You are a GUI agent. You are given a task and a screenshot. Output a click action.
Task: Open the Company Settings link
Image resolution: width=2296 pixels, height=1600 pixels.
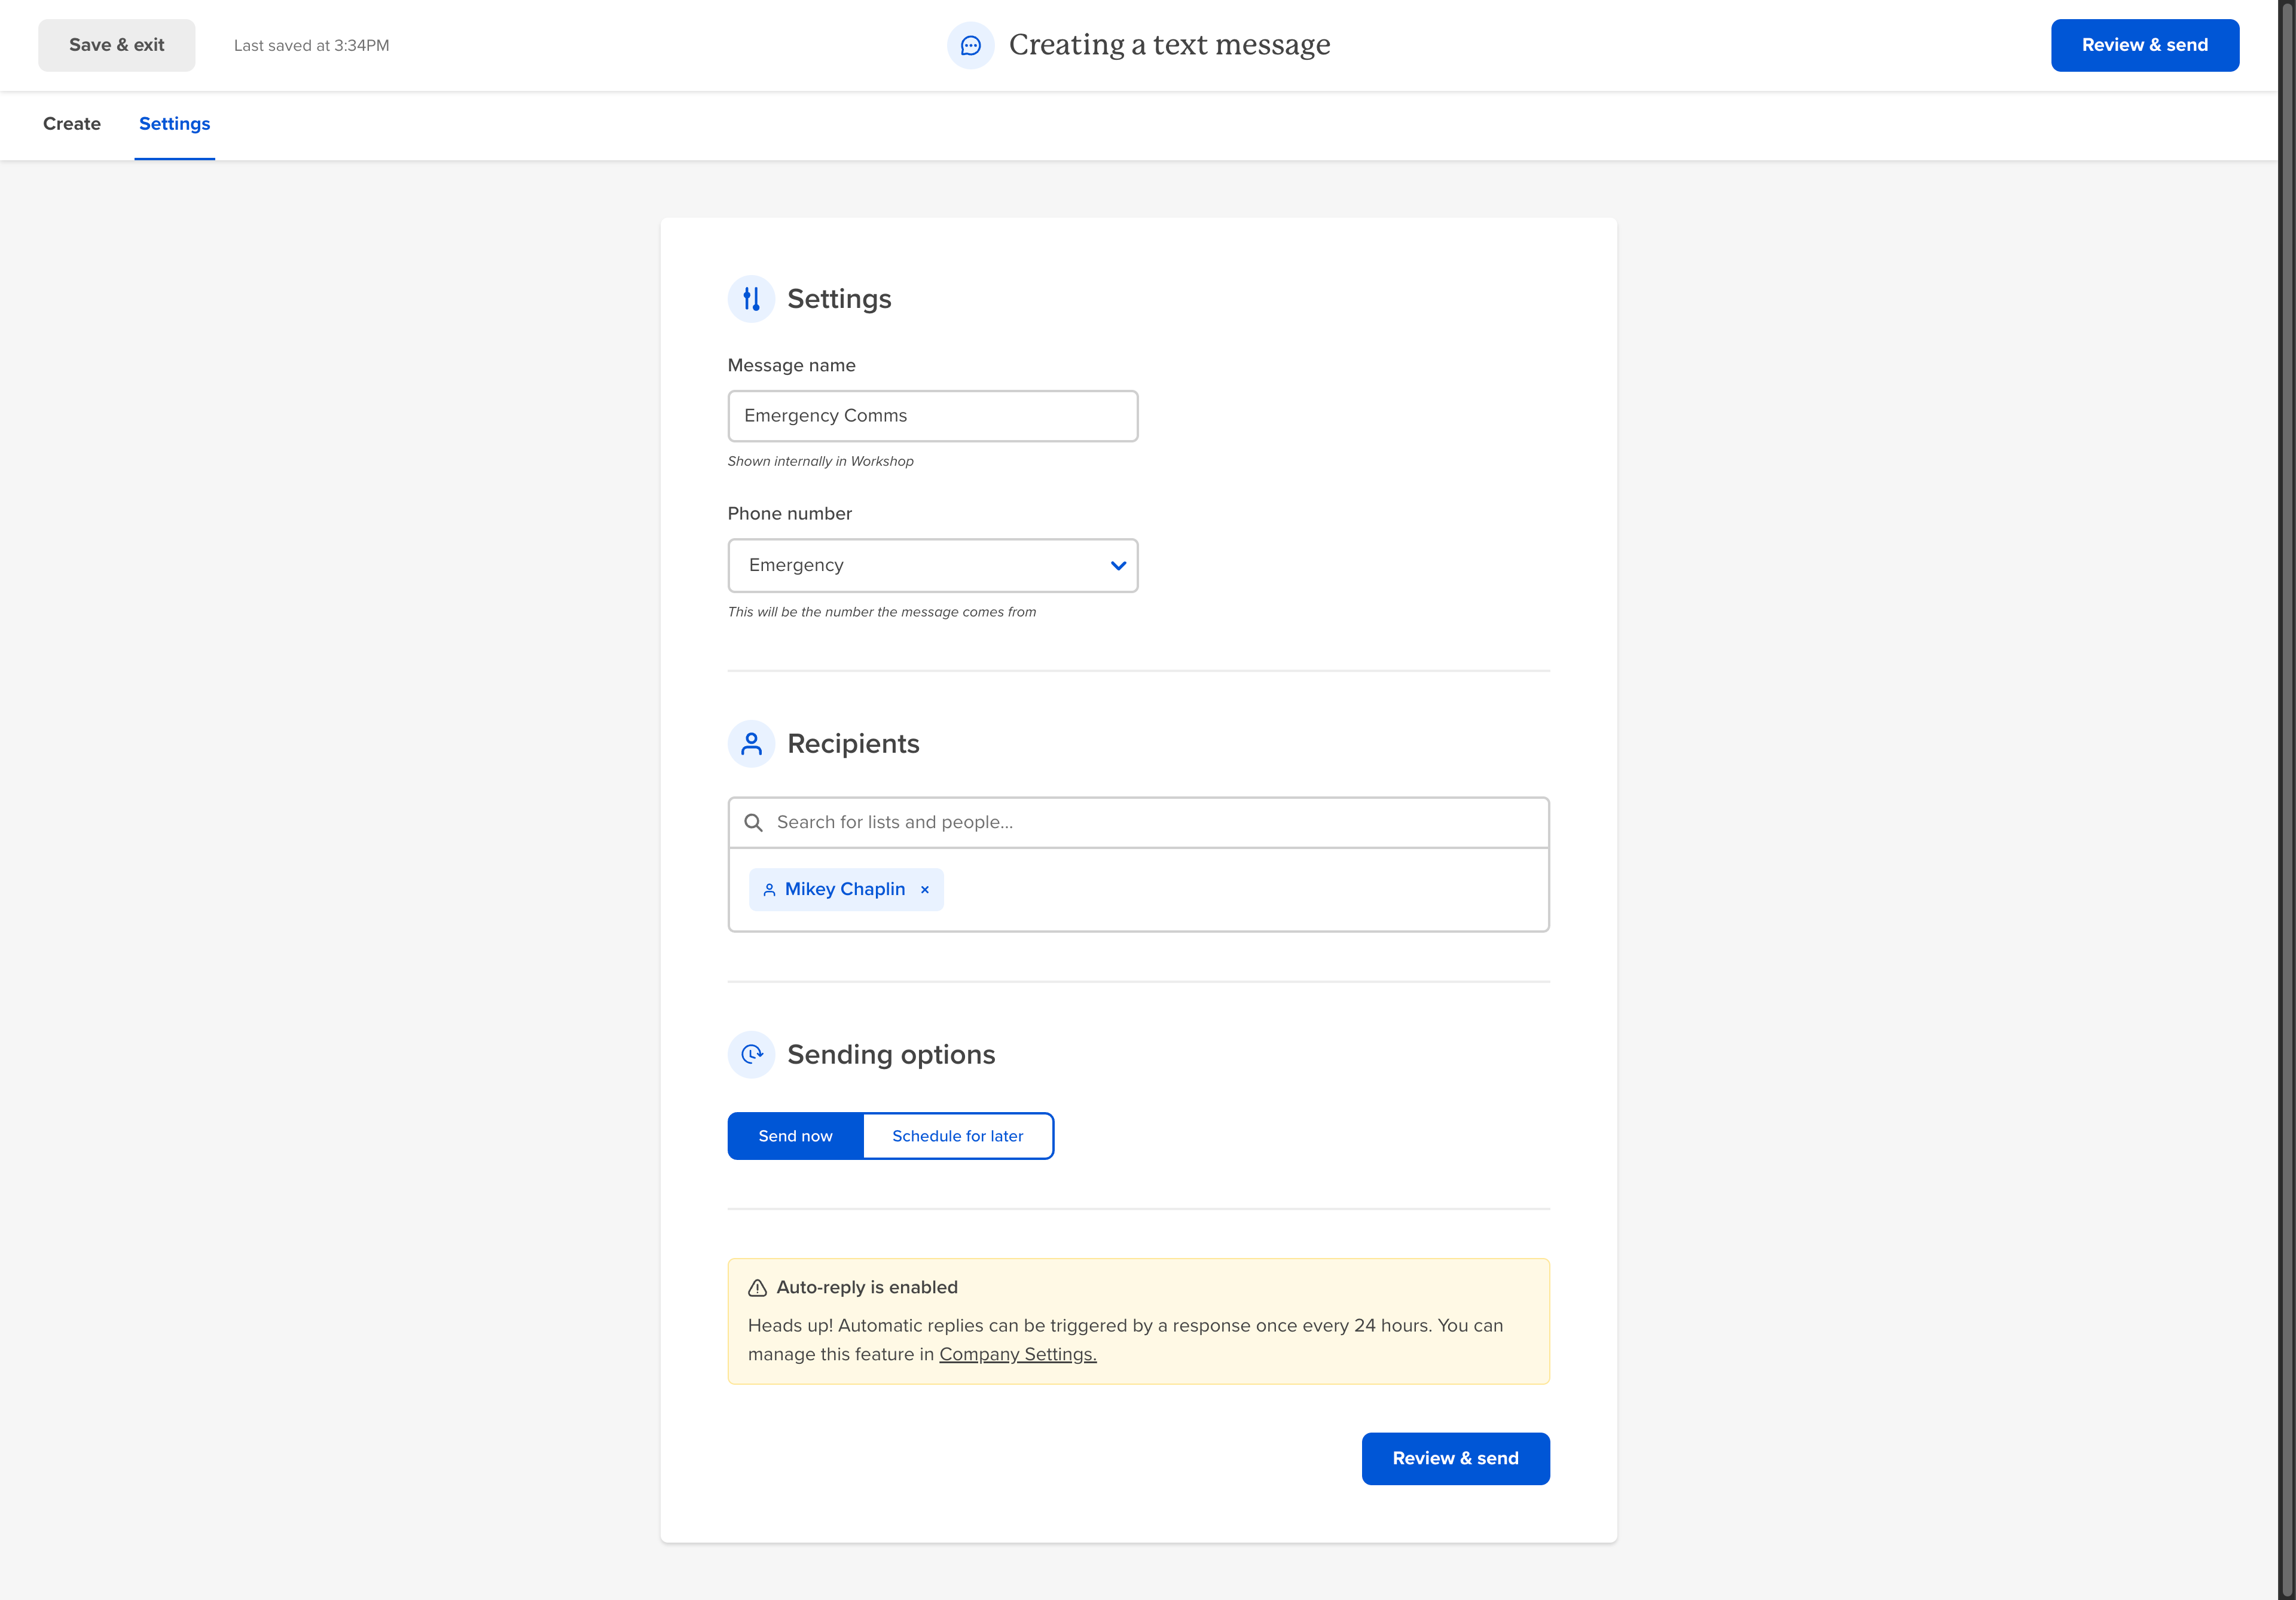1018,1354
